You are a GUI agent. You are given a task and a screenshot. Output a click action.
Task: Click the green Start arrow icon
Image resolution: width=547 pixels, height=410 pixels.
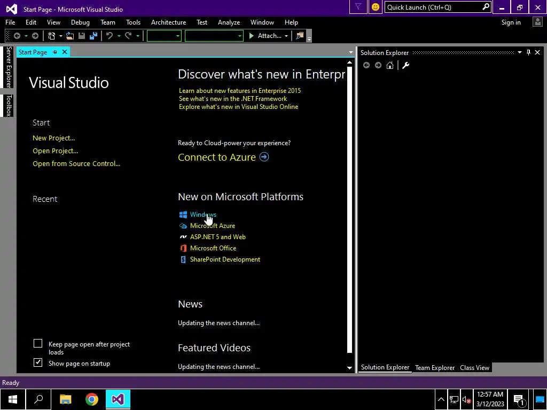point(251,36)
